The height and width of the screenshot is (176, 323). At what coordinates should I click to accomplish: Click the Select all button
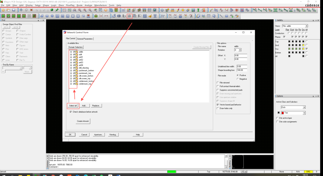[73, 105]
